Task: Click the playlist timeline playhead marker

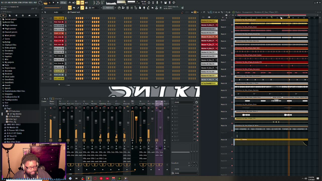Action: pyautogui.click(x=289, y=17)
